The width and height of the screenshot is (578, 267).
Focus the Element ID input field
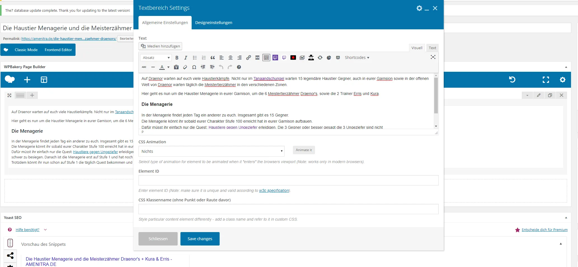(288, 180)
